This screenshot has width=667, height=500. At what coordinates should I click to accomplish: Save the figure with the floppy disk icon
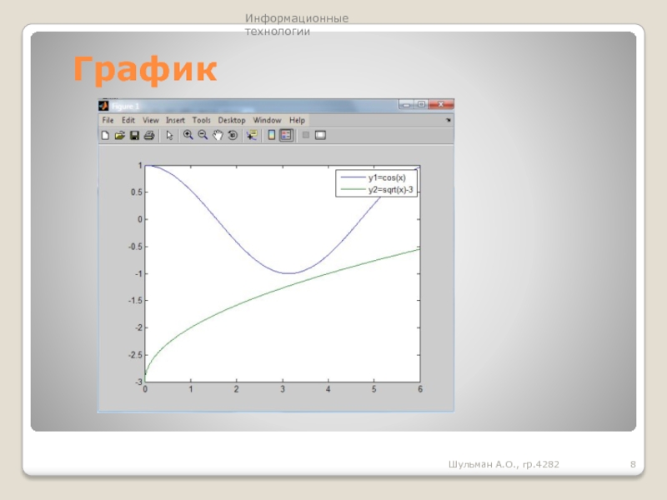[134, 135]
